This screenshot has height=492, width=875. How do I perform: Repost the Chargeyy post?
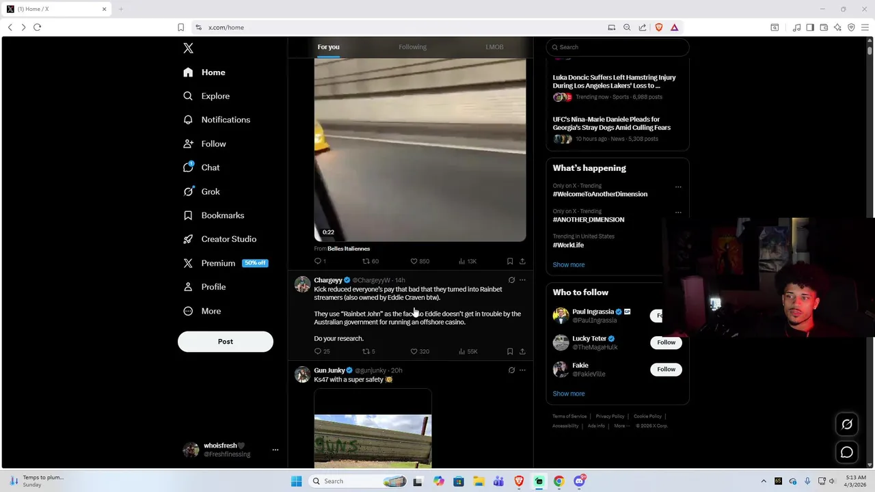pyautogui.click(x=368, y=351)
